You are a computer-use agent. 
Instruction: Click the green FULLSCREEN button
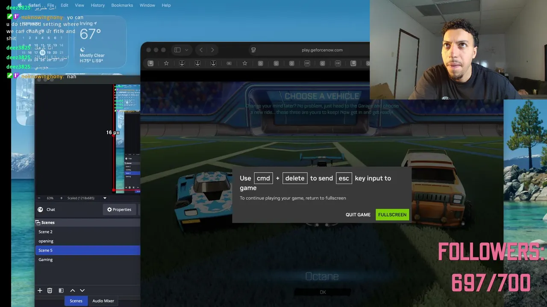[x=392, y=214]
